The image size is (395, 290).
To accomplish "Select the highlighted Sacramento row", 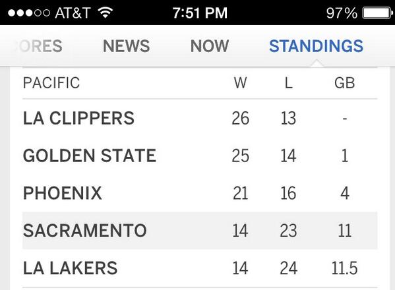I will pyautogui.click(x=200, y=230).
